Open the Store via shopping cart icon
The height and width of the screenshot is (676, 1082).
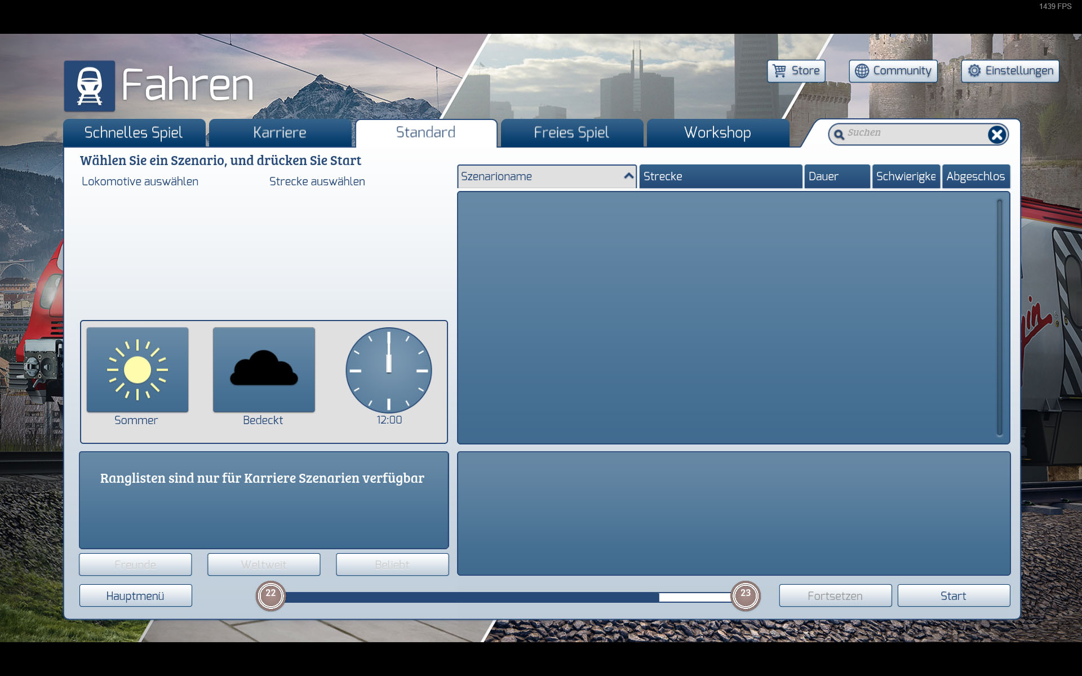779,71
